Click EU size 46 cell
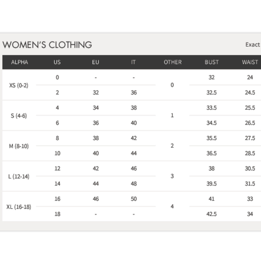 click(96, 199)
